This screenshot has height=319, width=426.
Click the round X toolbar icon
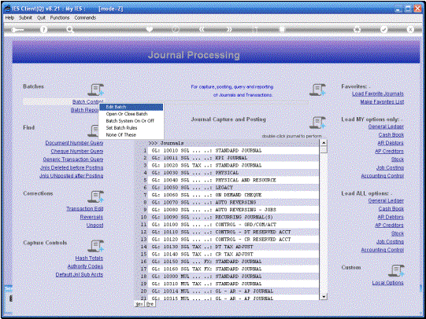410,29
